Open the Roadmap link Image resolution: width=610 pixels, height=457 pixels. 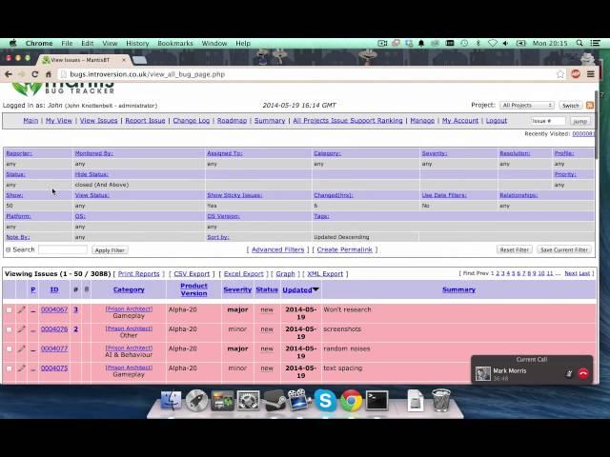point(232,121)
